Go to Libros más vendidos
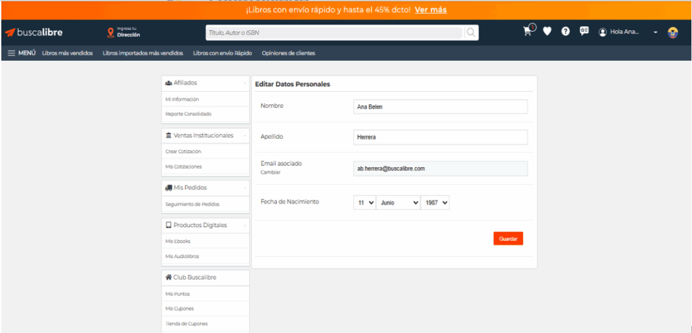The image size is (692, 333). coord(67,53)
